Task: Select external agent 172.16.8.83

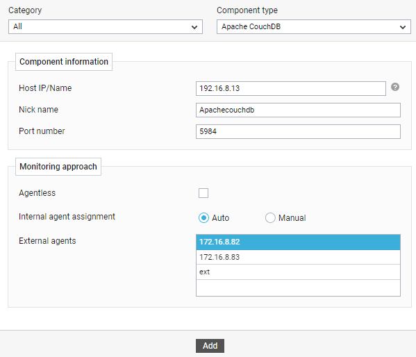Action: (298, 257)
